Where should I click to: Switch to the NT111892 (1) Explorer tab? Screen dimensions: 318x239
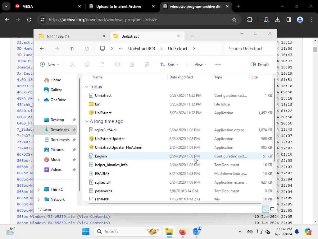click(x=72, y=36)
